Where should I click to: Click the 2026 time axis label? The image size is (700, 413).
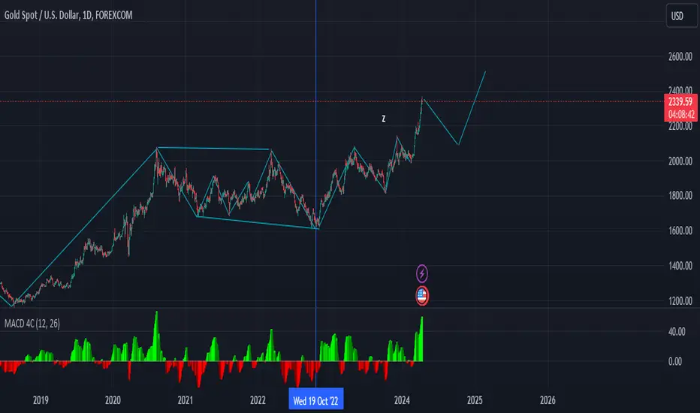pos(548,400)
